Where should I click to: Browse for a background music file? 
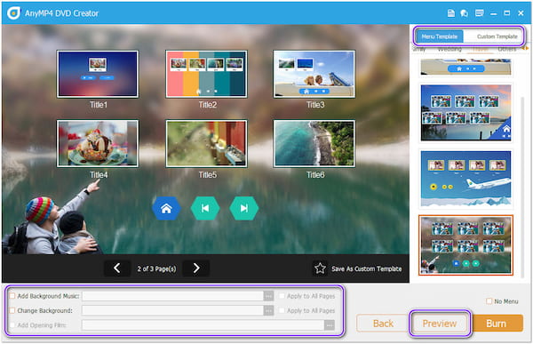268,296
